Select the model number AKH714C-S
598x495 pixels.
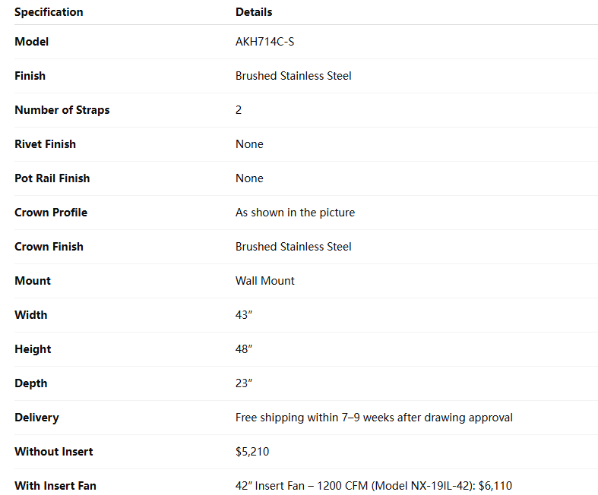pos(264,42)
